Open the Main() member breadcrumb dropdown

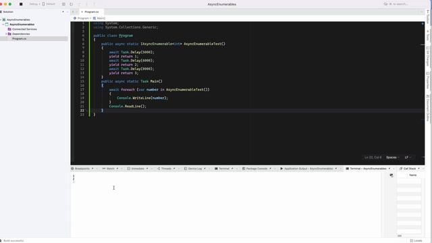[x=99, y=18]
